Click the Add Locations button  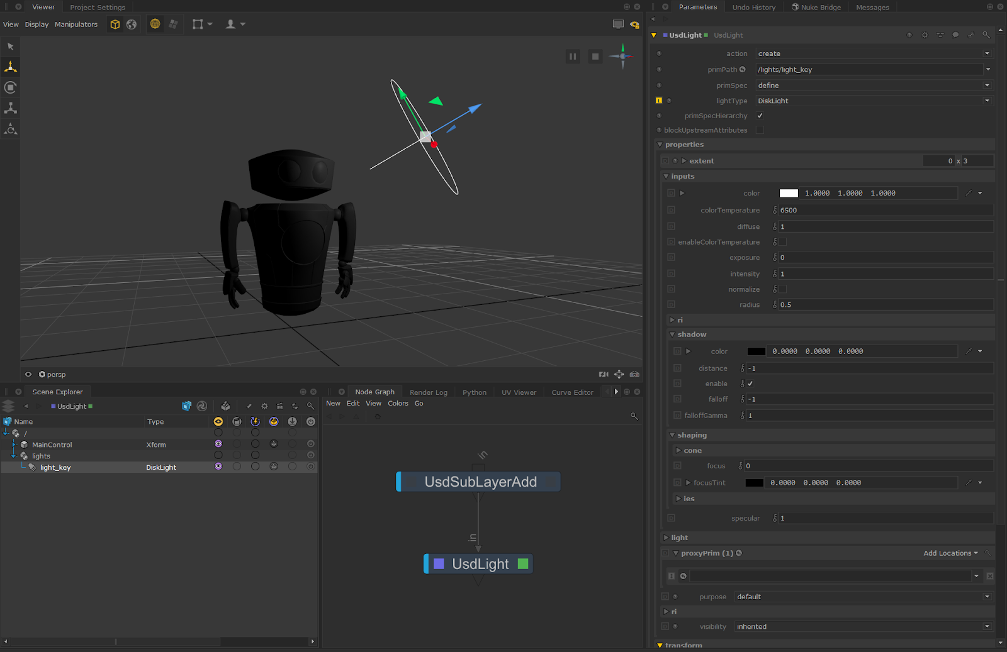point(950,553)
